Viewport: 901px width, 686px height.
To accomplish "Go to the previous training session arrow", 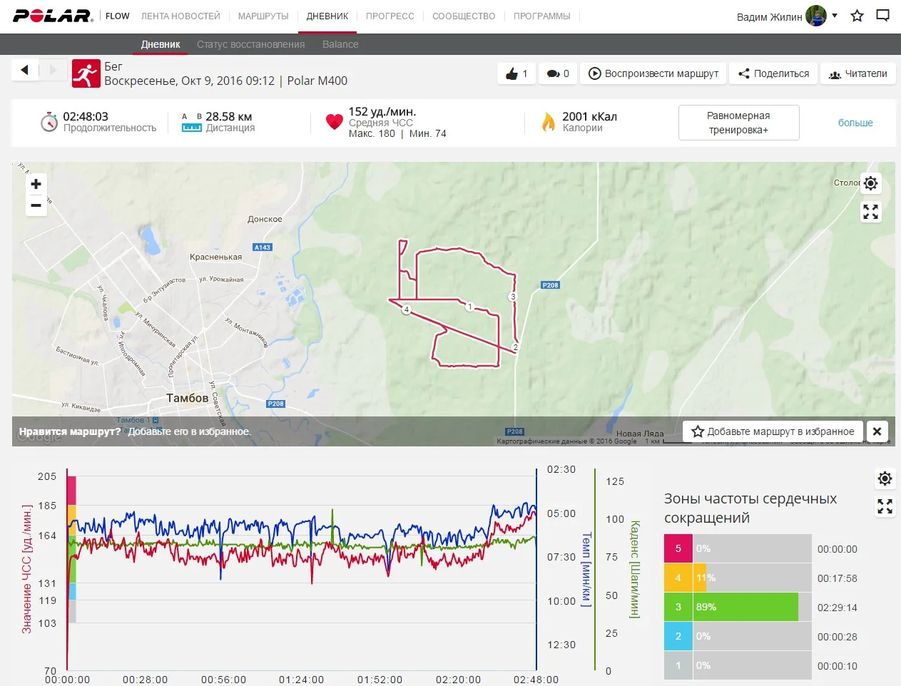I will tap(25, 70).
